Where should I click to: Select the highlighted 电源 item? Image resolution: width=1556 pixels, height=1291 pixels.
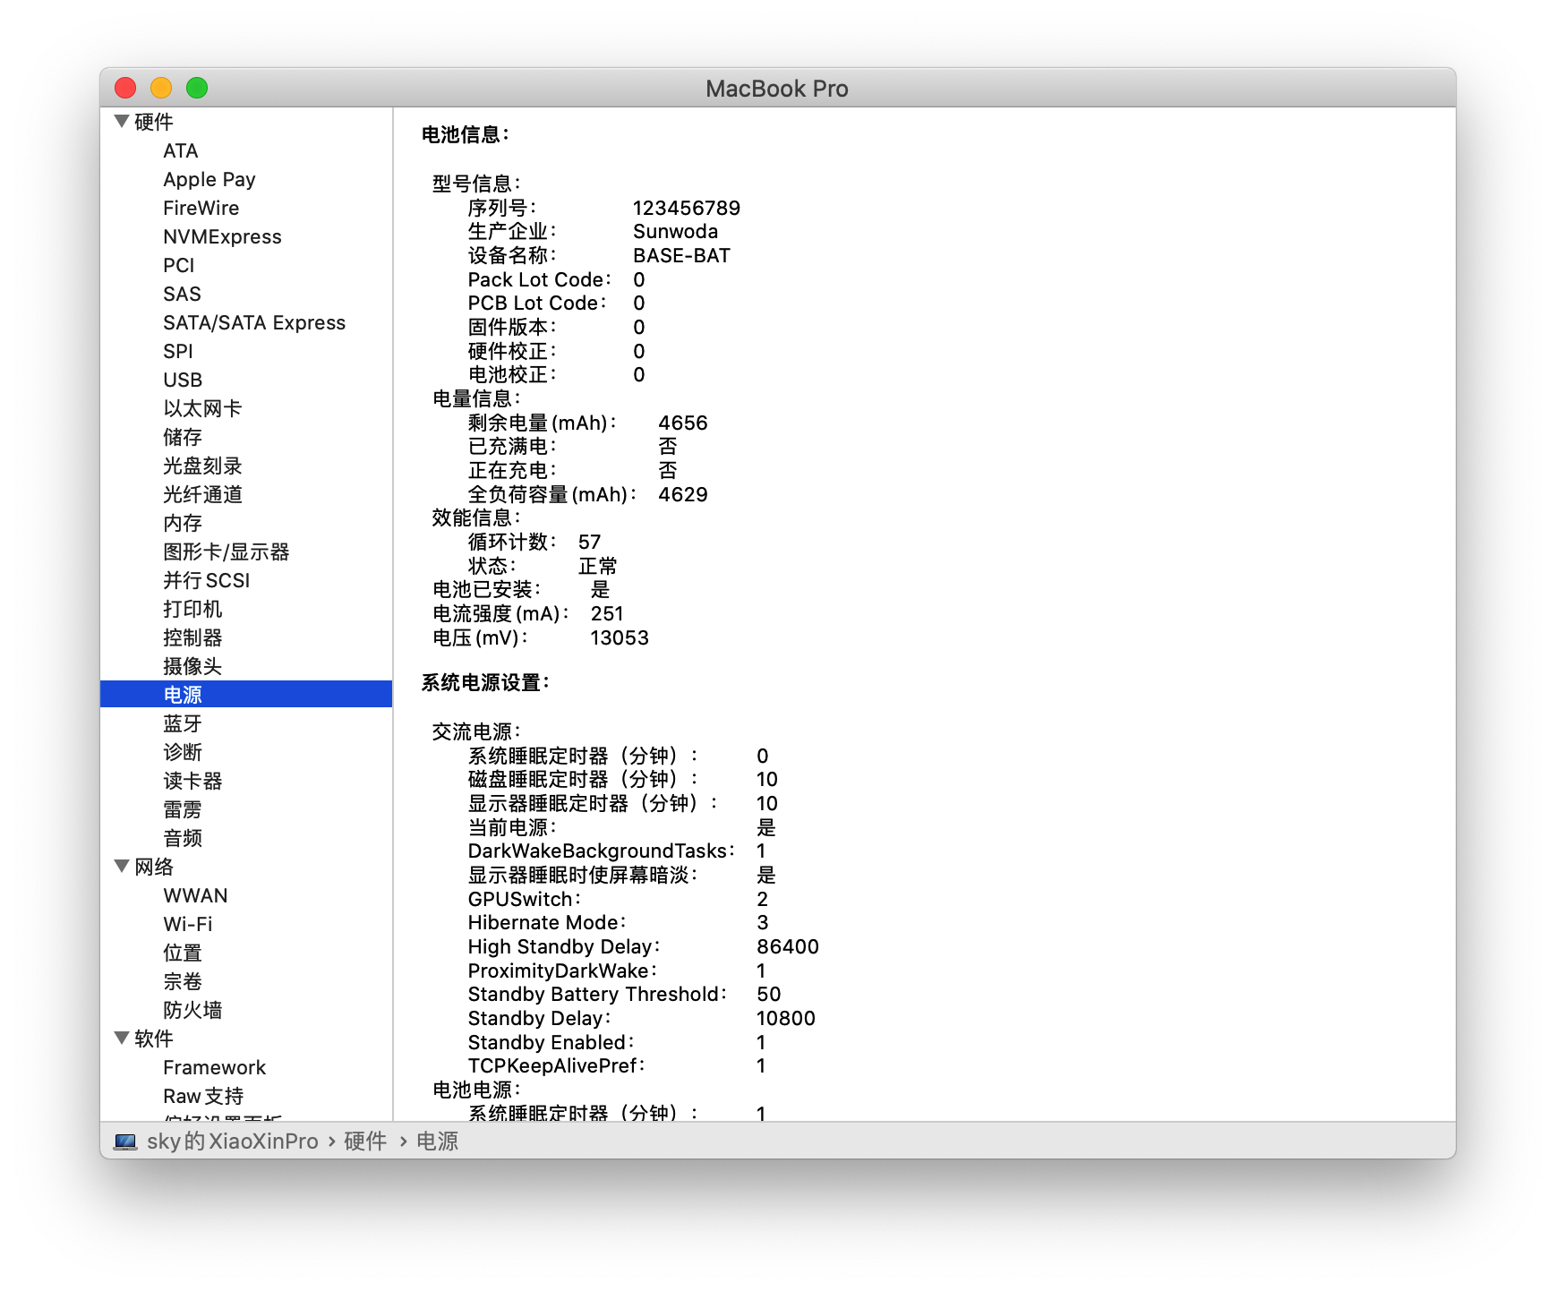(246, 694)
